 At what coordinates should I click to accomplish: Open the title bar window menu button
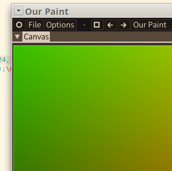tap(19, 11)
